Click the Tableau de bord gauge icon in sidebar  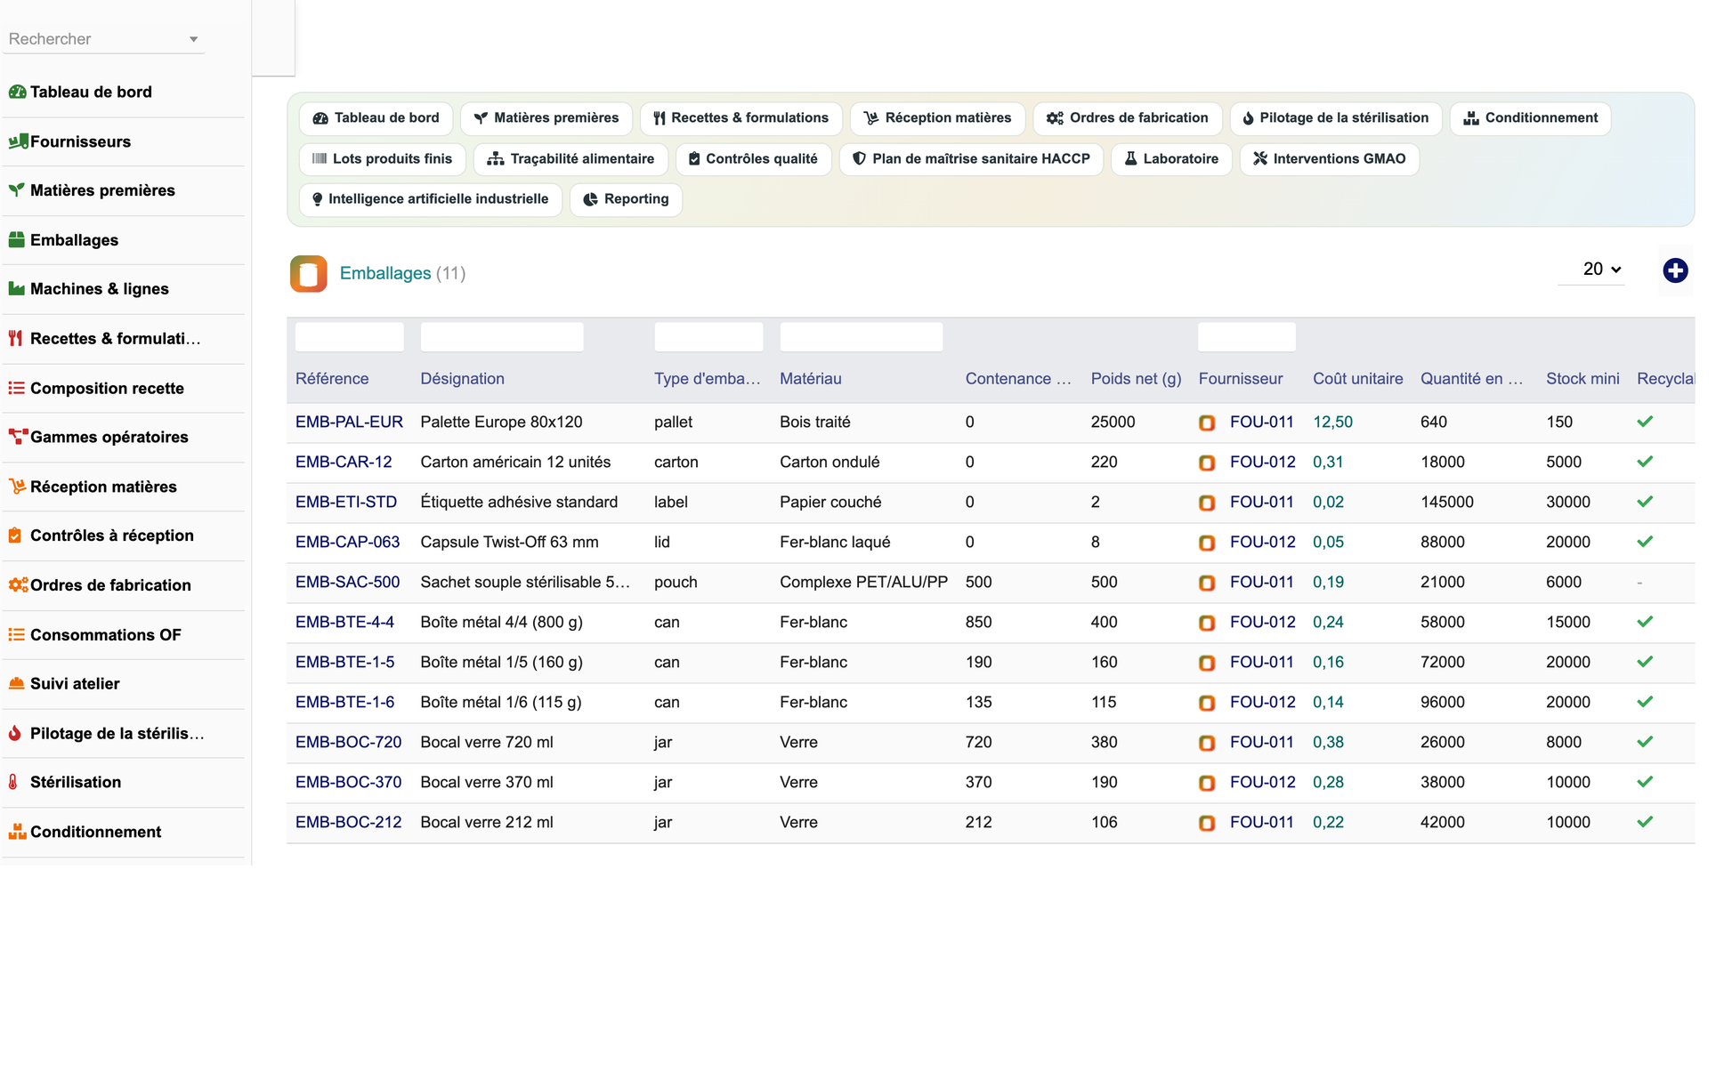pos(17,92)
